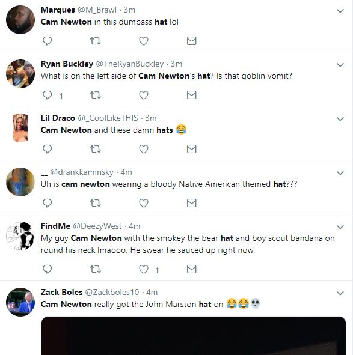The image size is (353, 355).
Task: Open Lil Draco's tweet timestamp 3m
Action: click(x=151, y=118)
